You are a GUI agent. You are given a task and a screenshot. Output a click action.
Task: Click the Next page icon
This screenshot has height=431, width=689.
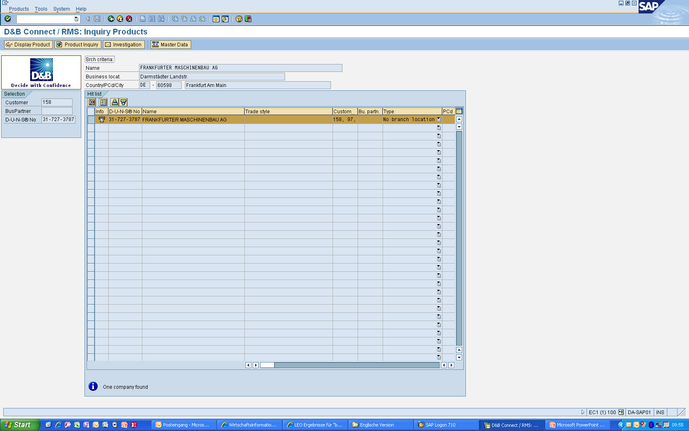(x=193, y=19)
